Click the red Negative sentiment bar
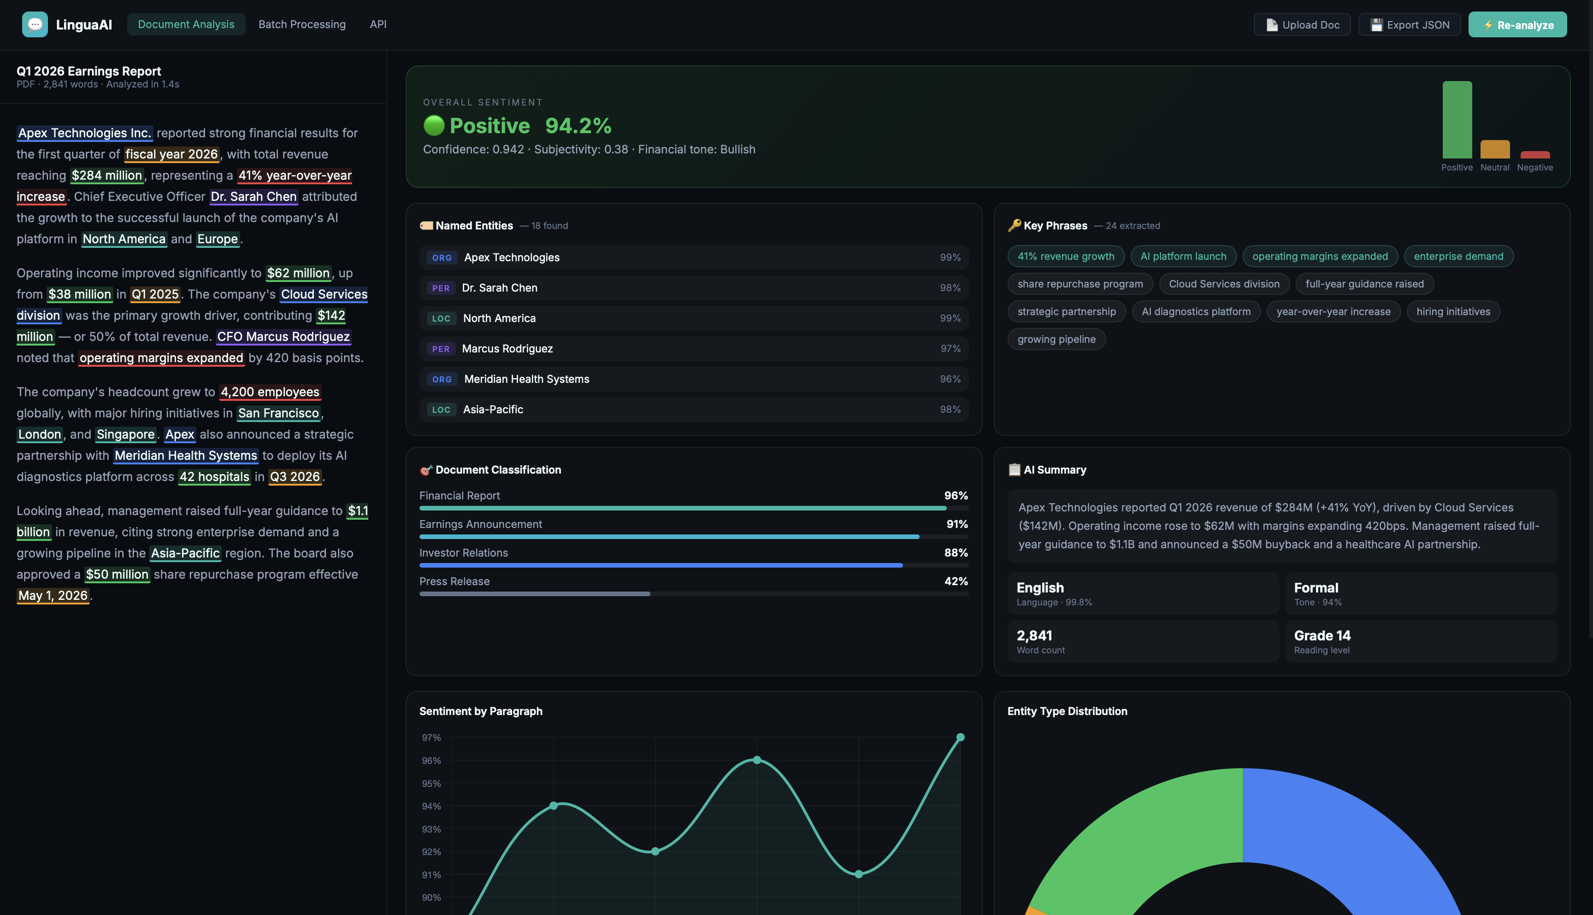Screen dimensions: 1593x915 coord(1534,155)
